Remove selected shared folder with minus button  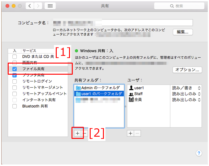[x=85, y=133]
